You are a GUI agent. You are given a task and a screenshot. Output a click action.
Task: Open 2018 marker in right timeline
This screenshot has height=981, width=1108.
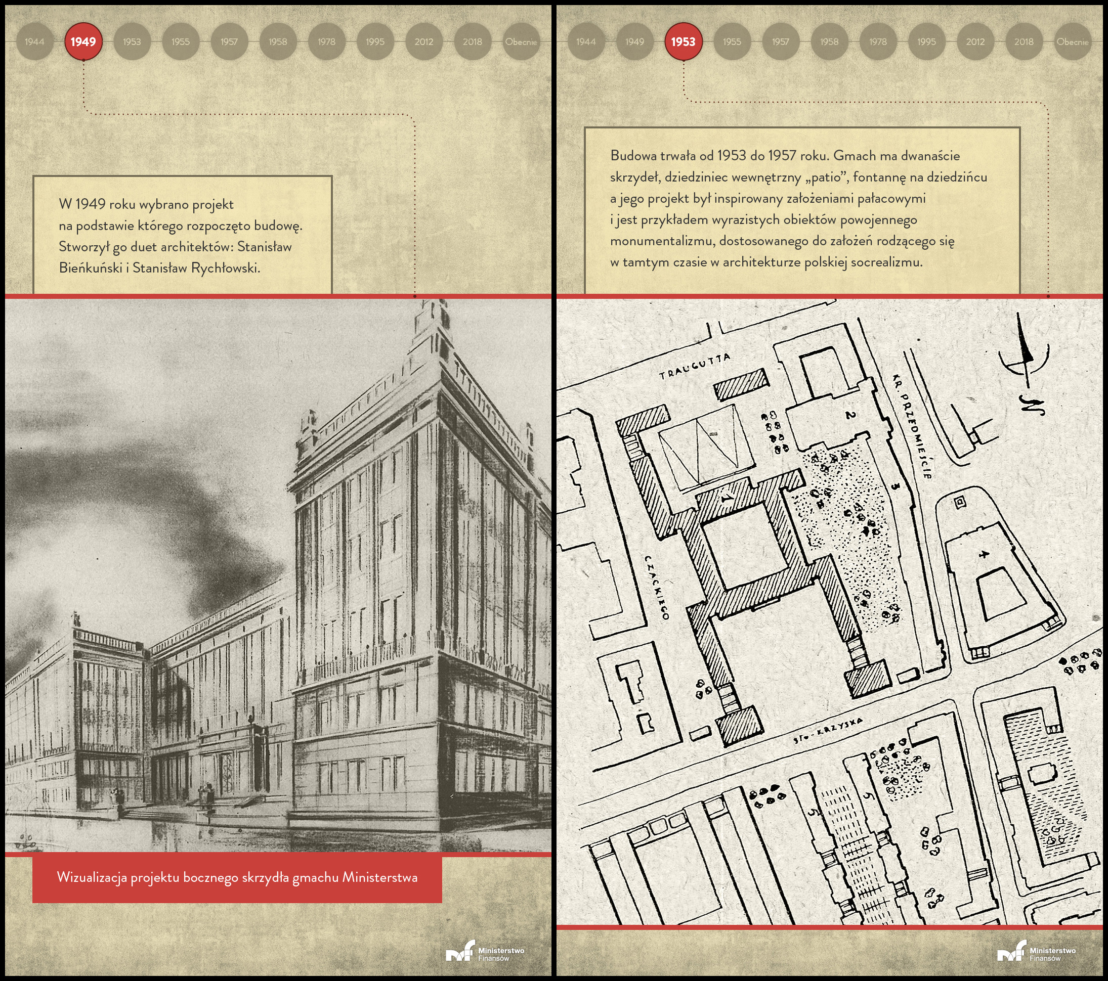(x=1024, y=41)
